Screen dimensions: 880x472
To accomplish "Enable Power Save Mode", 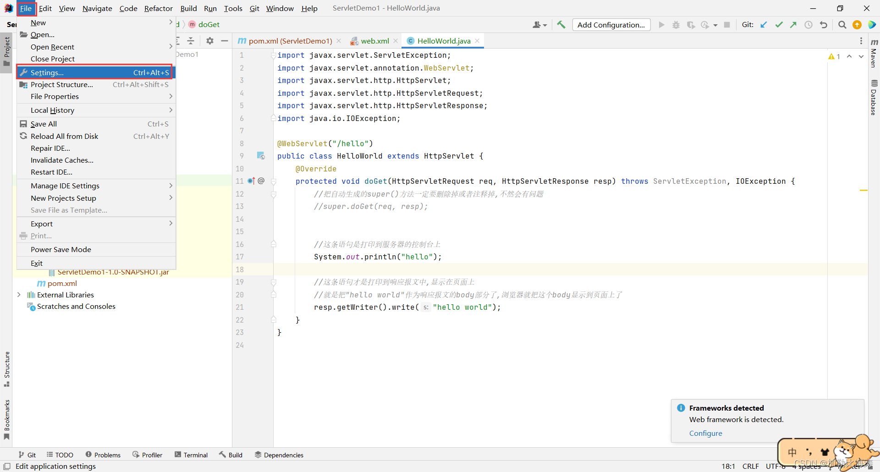I will click(60, 249).
